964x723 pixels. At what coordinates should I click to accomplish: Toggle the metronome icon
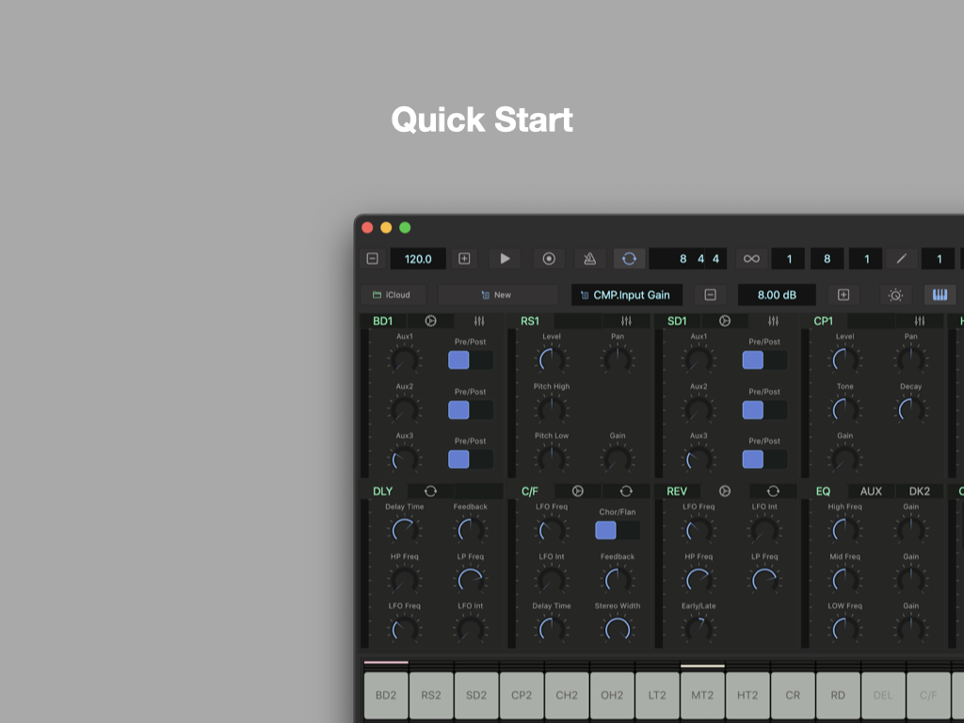click(x=589, y=259)
